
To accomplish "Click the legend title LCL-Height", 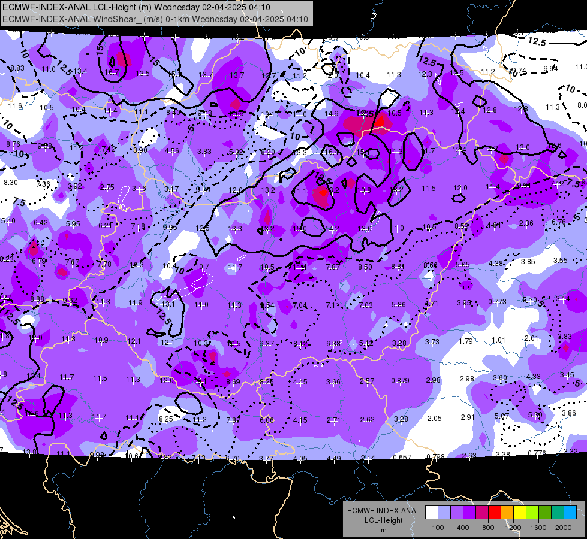I will click(384, 520).
